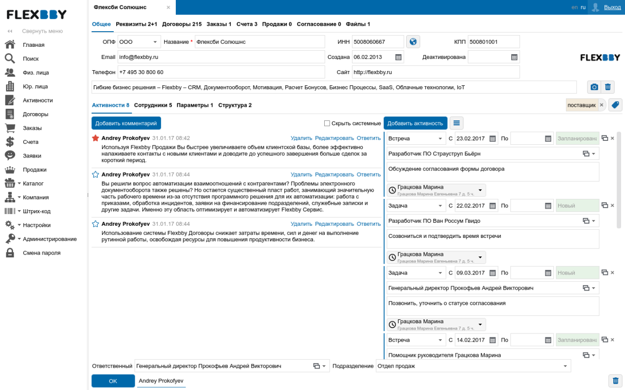Click into the Название field (Флексби Солюшнс)
The height and width of the screenshot is (390, 625).
pyautogui.click(x=260, y=42)
